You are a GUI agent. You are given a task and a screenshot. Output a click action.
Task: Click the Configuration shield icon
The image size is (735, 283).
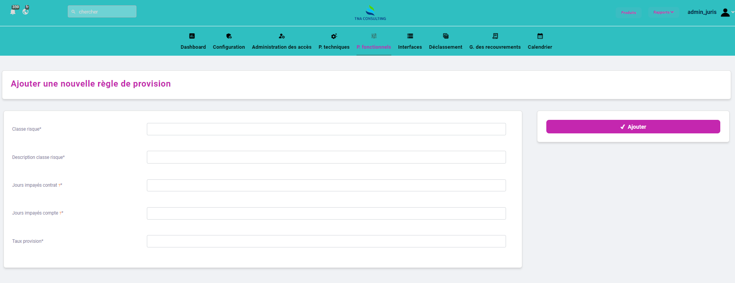tap(229, 36)
